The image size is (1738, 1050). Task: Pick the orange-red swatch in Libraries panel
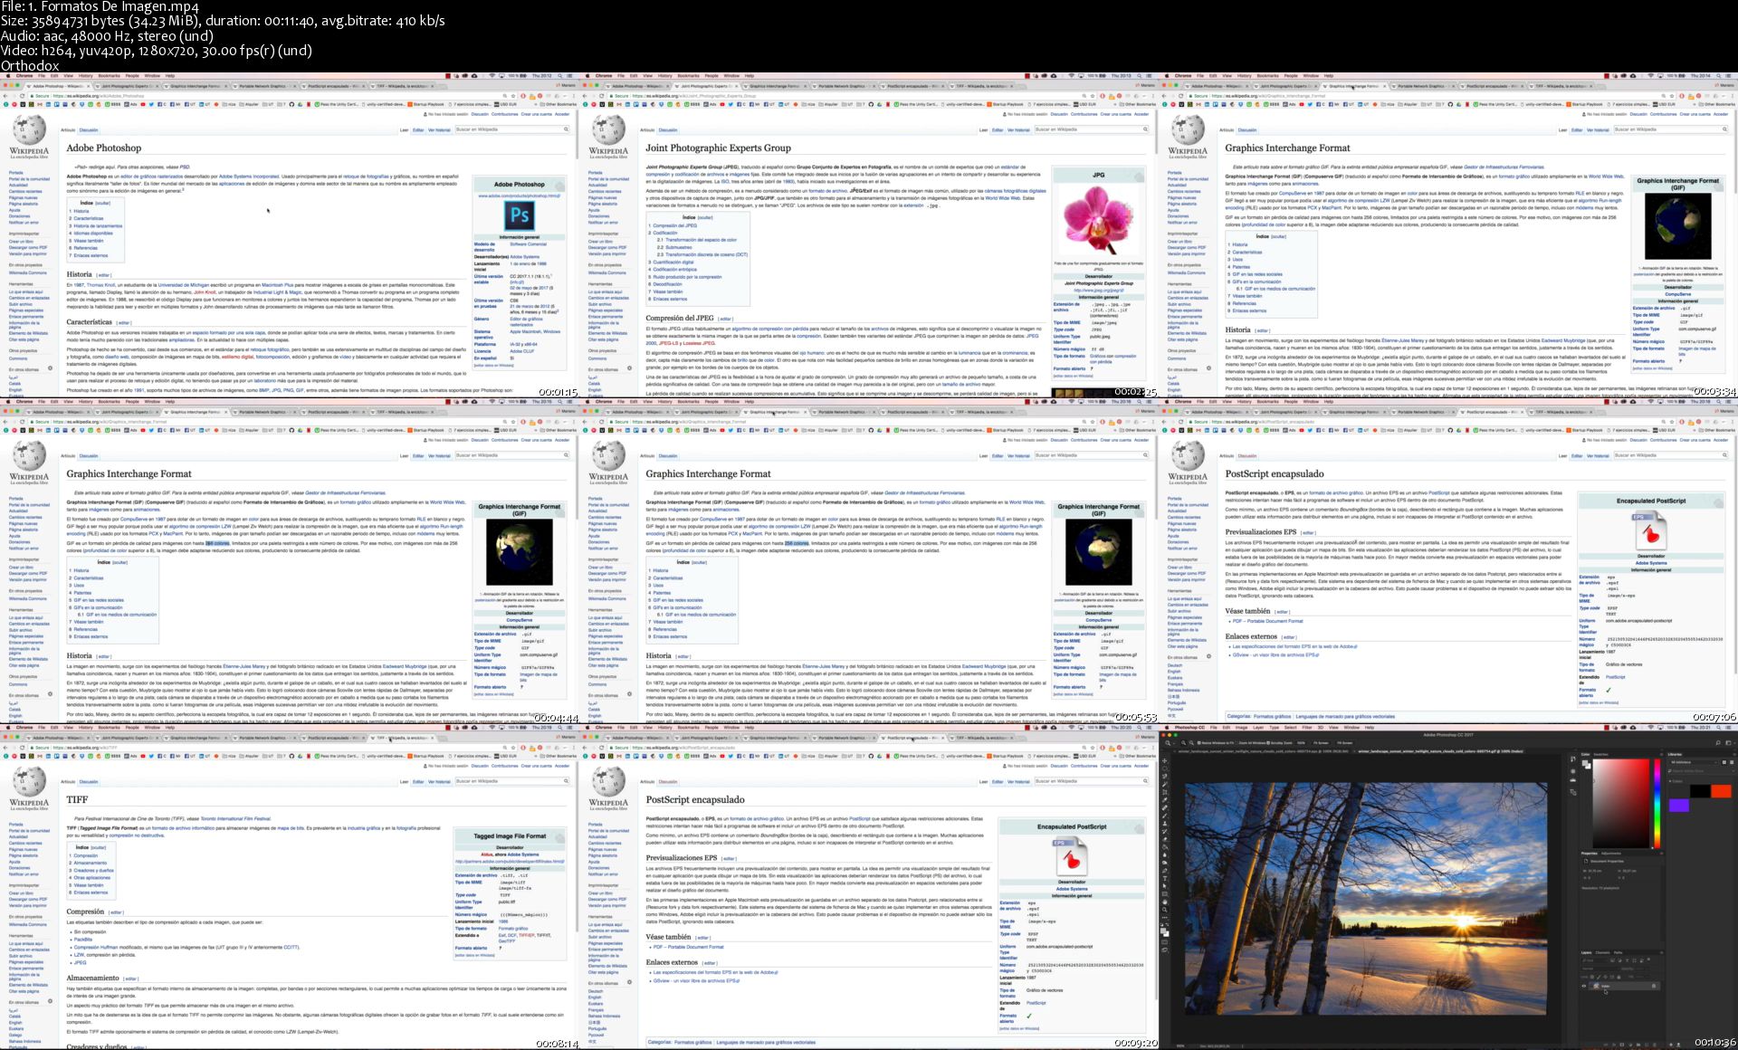click(1721, 791)
